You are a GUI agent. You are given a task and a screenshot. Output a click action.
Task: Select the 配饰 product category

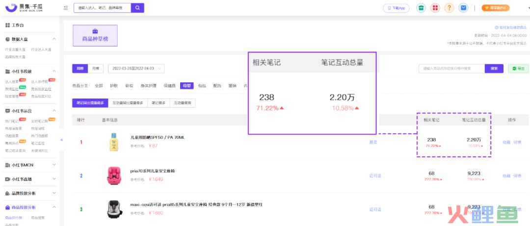[x=217, y=86]
